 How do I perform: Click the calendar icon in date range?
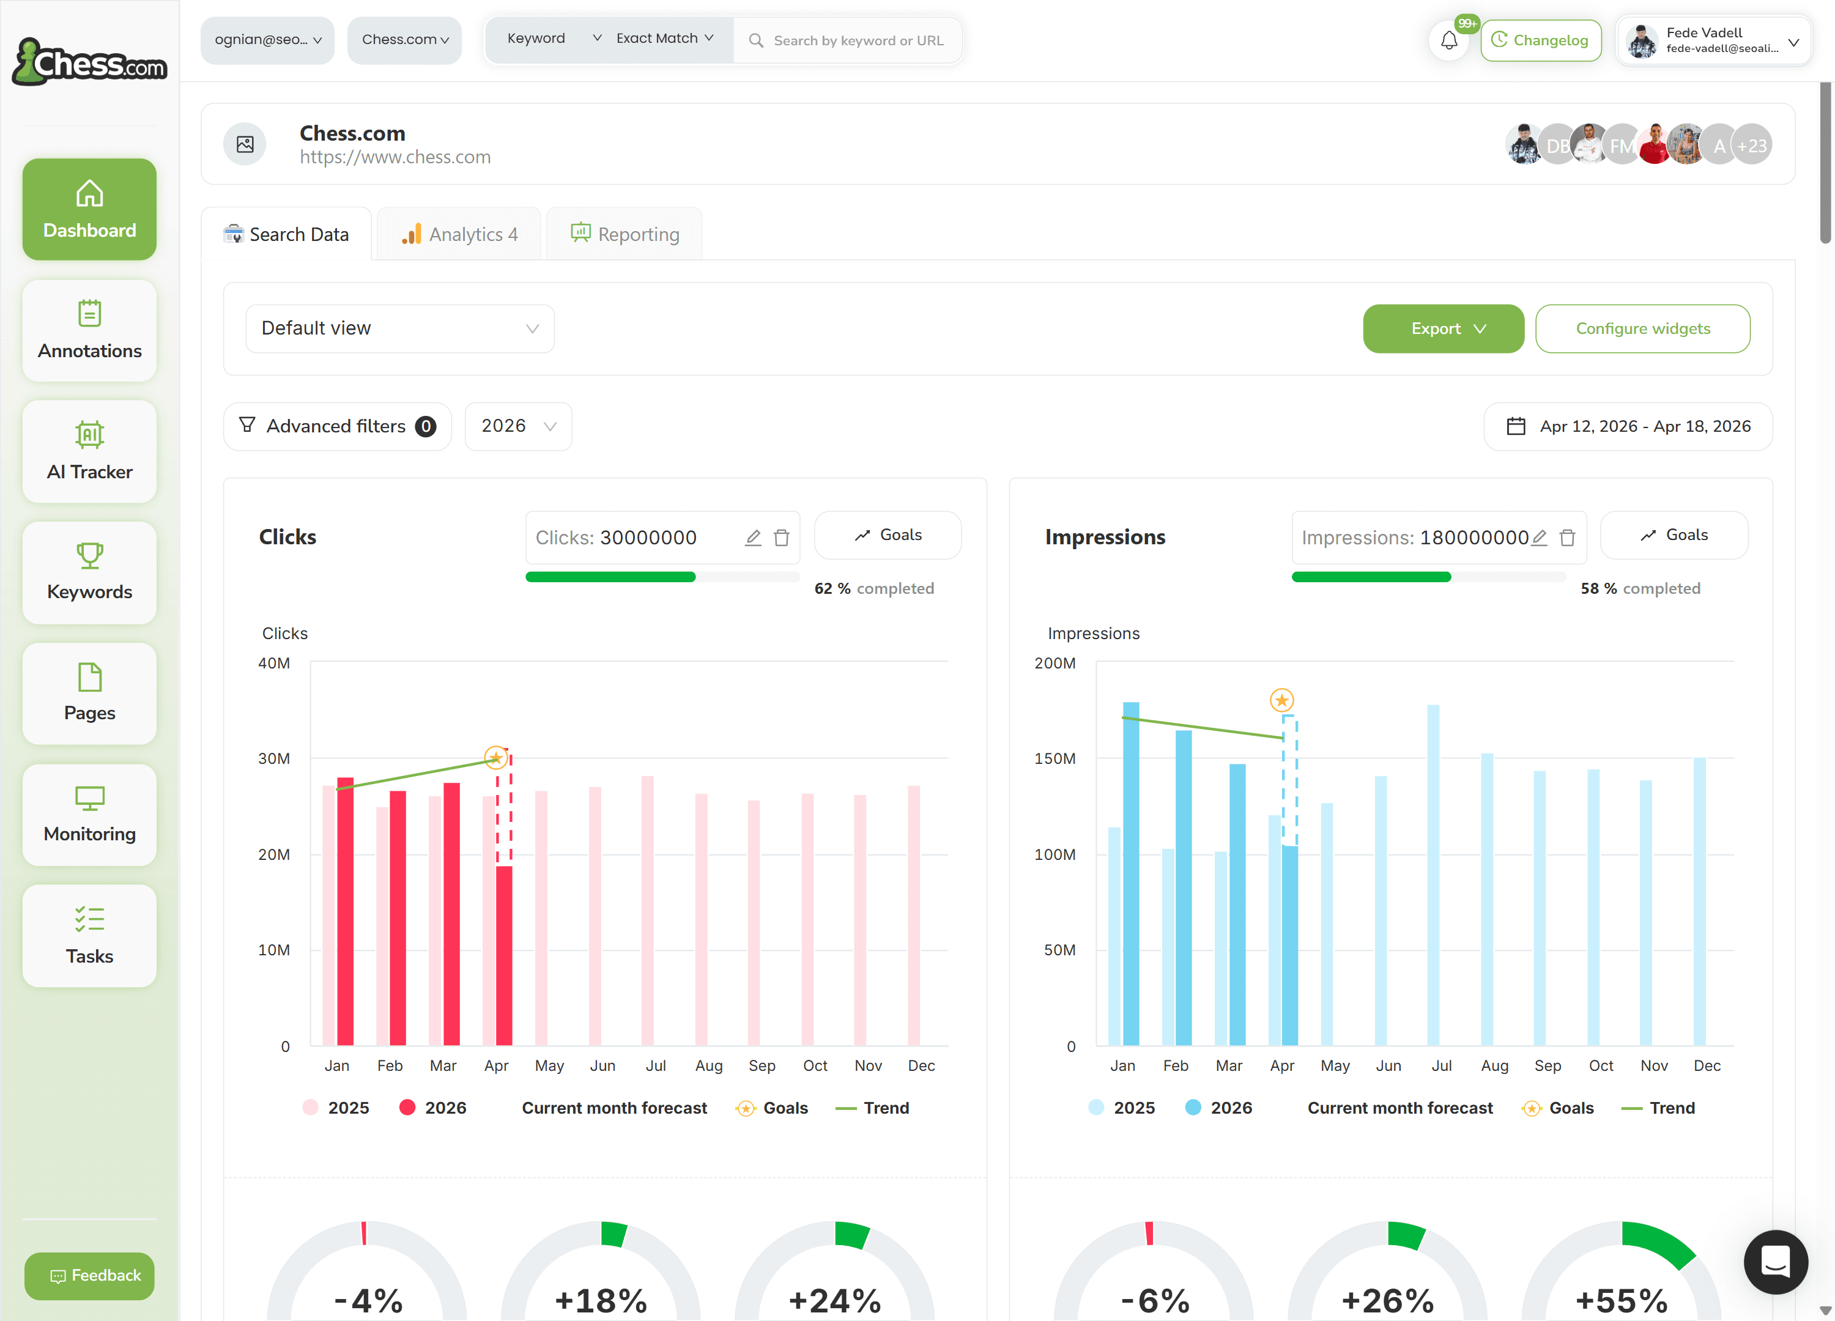pos(1516,426)
